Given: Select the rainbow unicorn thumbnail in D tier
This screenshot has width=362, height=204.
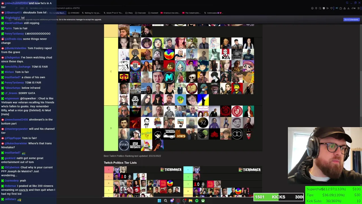Looking at the screenshot, I should (146, 145).
